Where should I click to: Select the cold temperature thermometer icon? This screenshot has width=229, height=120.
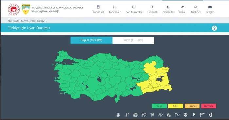[118, 115]
